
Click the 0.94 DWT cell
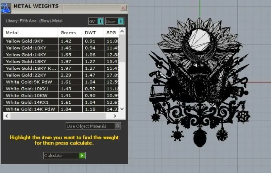pyautogui.click(x=93, y=48)
